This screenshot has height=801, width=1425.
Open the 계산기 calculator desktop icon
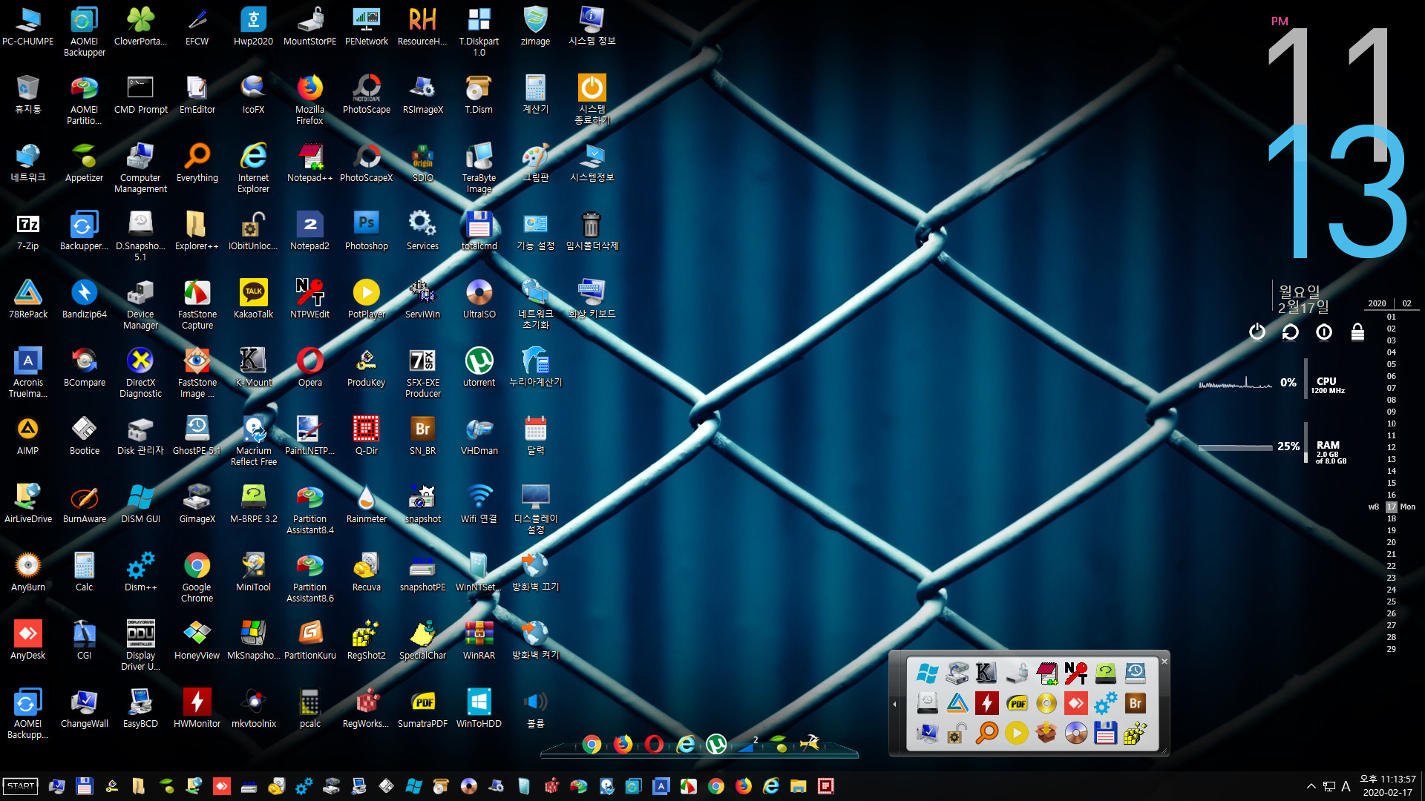(x=535, y=95)
